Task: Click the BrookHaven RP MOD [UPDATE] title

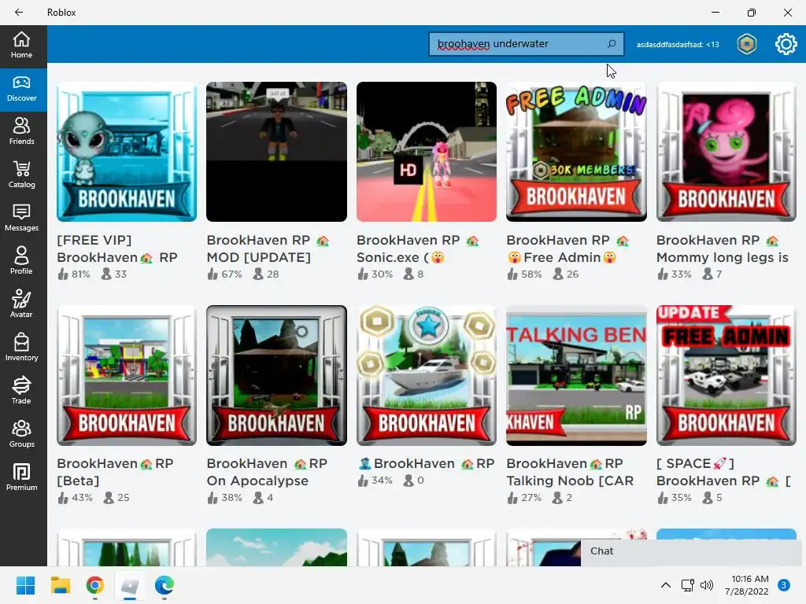Action: click(x=268, y=249)
